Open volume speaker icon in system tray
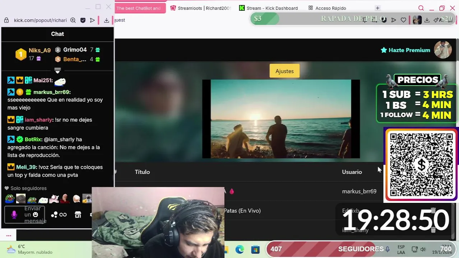 (x=423, y=249)
